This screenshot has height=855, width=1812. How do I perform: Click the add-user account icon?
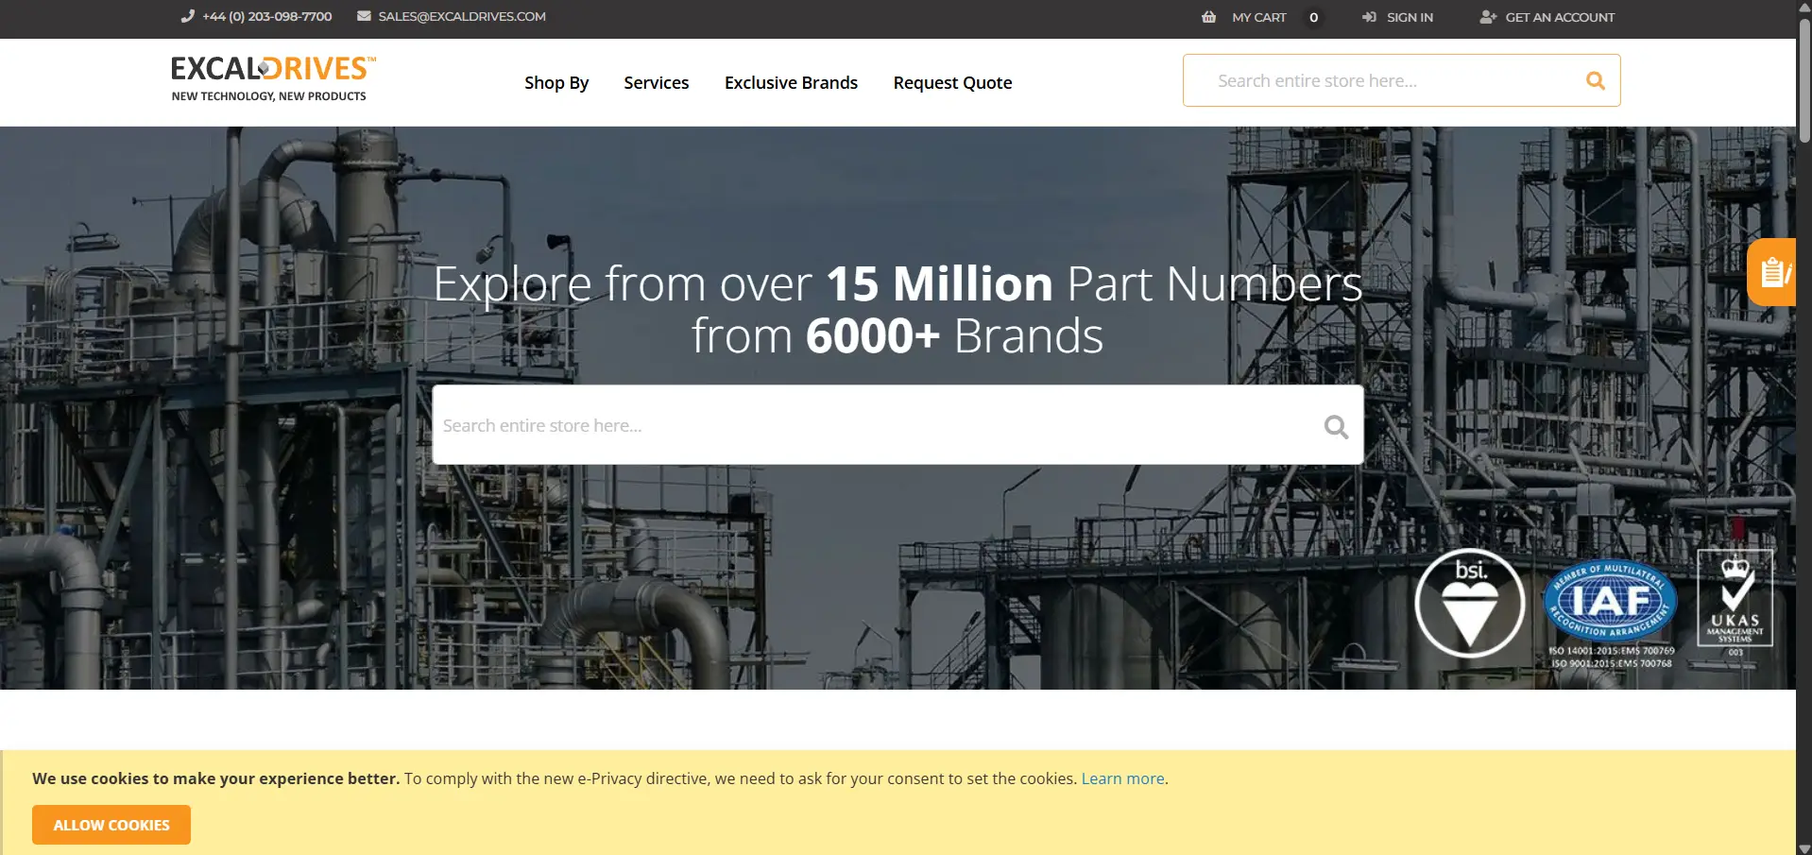(1488, 17)
